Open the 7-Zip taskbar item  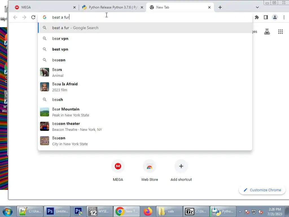pyautogui.click(x=196, y=211)
